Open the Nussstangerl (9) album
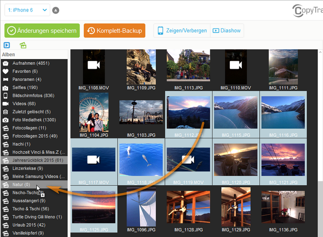Viewport: 323px width, 237px height. [34, 200]
